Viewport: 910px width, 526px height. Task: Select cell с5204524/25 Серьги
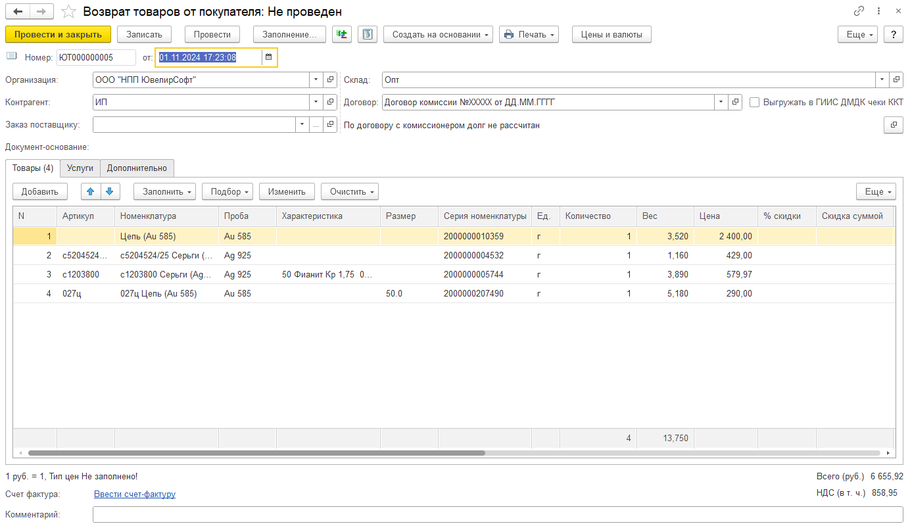[x=166, y=255]
